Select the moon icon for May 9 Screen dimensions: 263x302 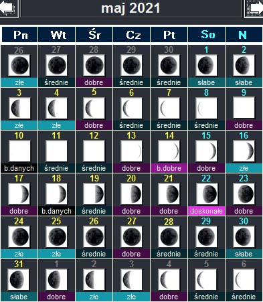(244, 108)
